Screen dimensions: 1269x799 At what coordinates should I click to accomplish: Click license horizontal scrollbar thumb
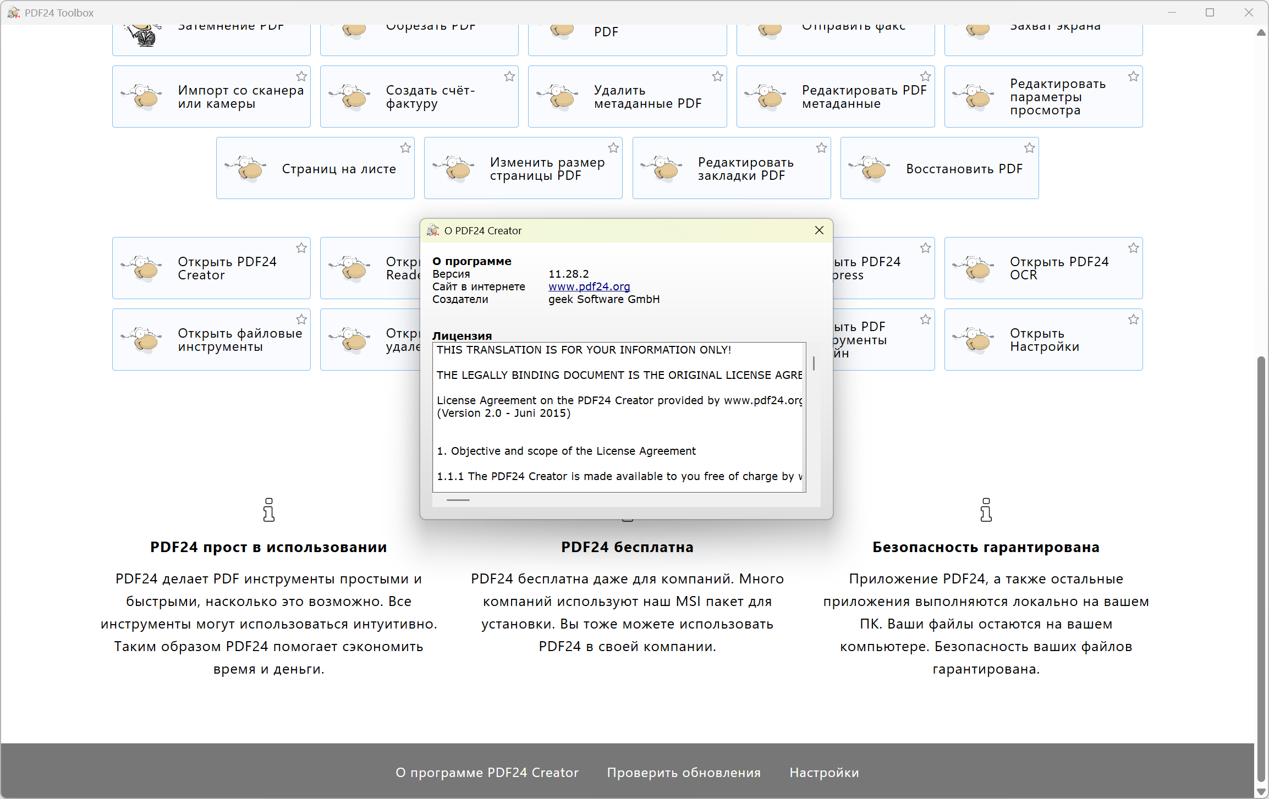pos(458,500)
